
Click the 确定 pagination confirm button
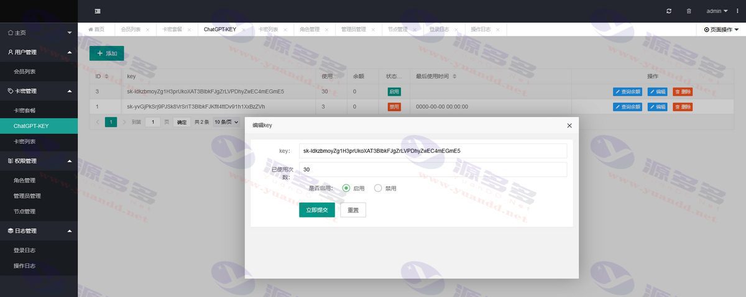[x=182, y=122]
